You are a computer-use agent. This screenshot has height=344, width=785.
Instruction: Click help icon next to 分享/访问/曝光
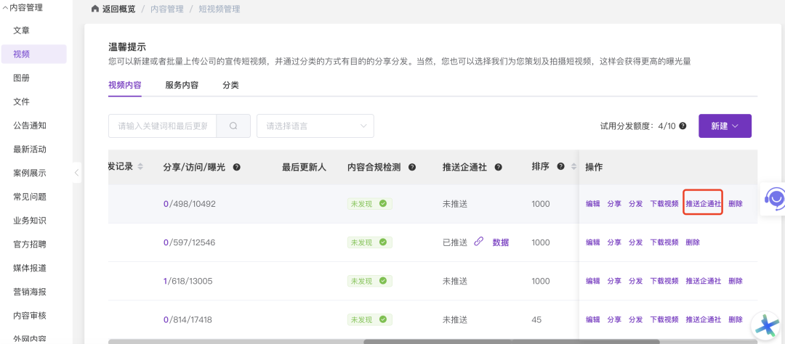tap(236, 167)
